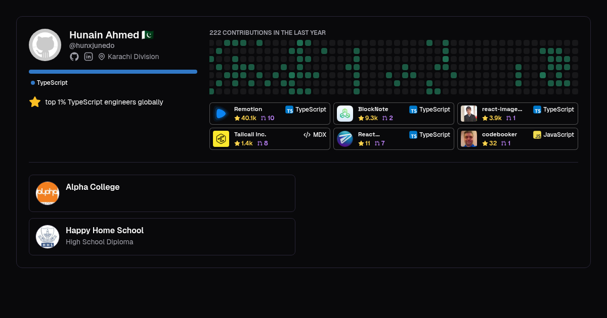Image resolution: width=607 pixels, height=318 pixels.
Task: Open the BlockNote repository name
Action: point(373,109)
